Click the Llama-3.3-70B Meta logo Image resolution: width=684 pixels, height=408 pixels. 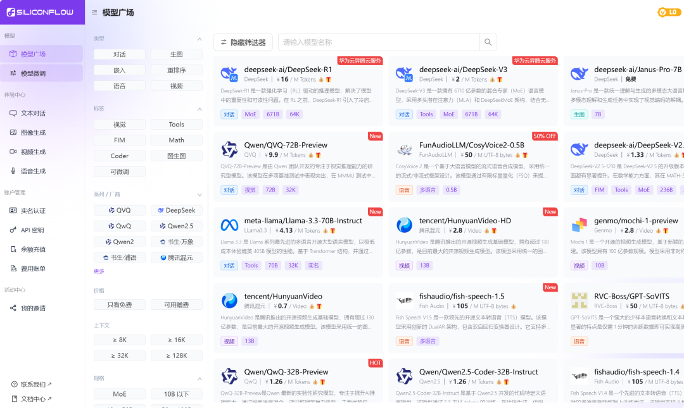229,225
